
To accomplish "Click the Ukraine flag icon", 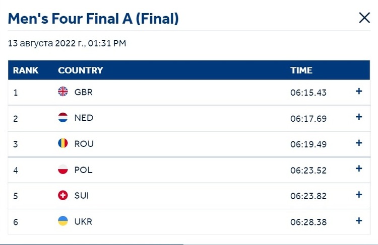I will tap(63, 221).
